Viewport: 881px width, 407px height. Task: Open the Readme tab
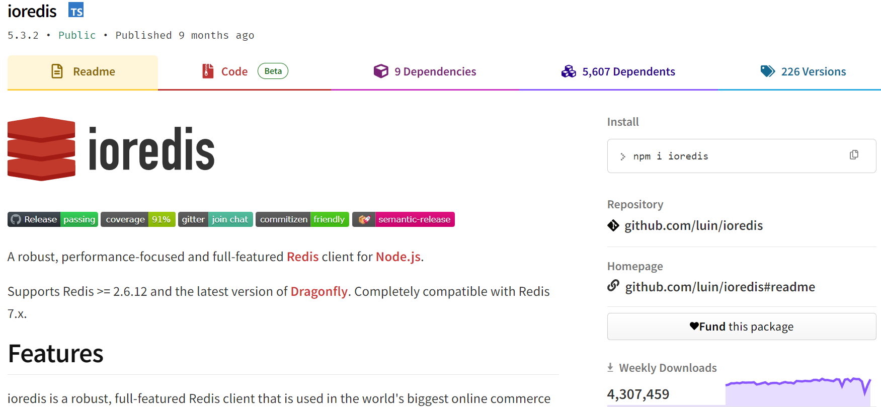click(x=83, y=72)
